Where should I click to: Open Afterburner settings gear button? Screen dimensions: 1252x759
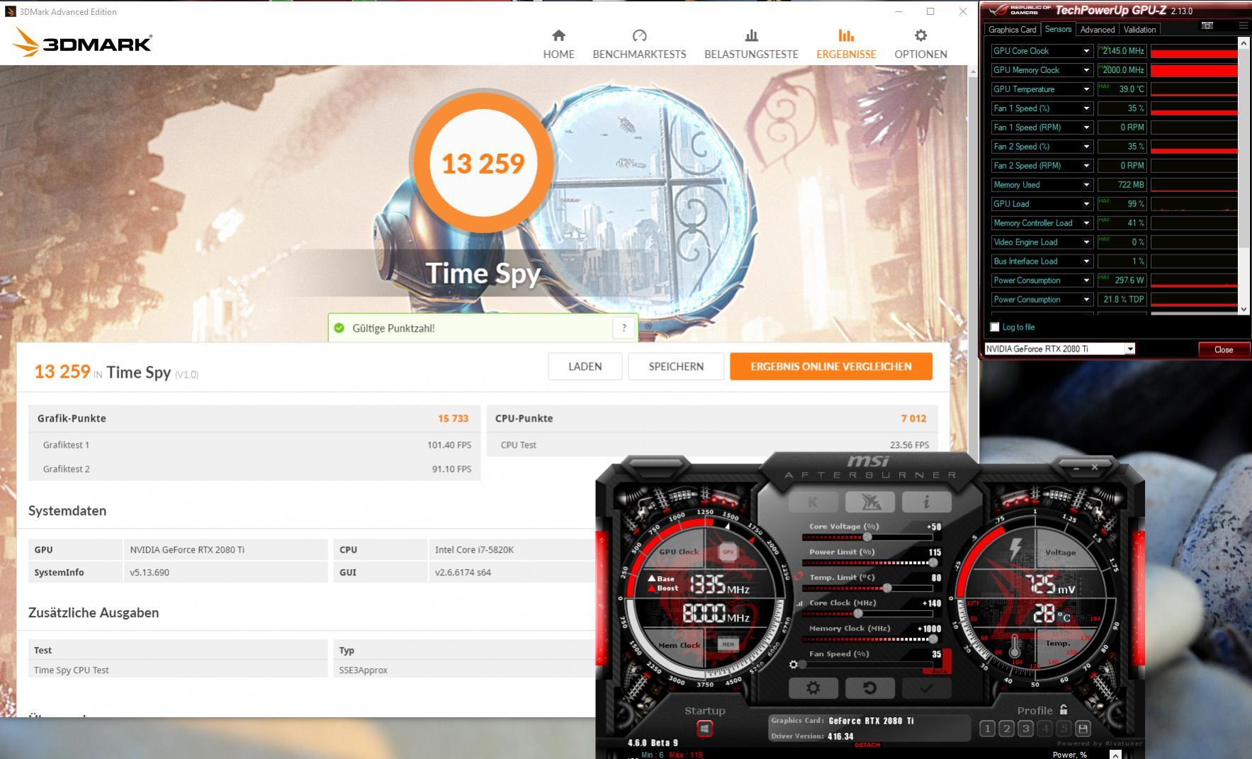pyautogui.click(x=813, y=687)
